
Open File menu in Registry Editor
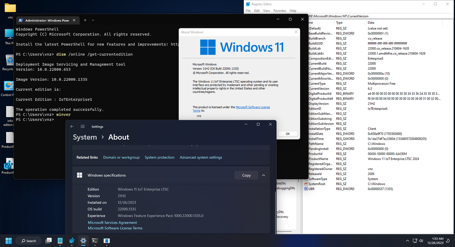pyautogui.click(x=248, y=11)
